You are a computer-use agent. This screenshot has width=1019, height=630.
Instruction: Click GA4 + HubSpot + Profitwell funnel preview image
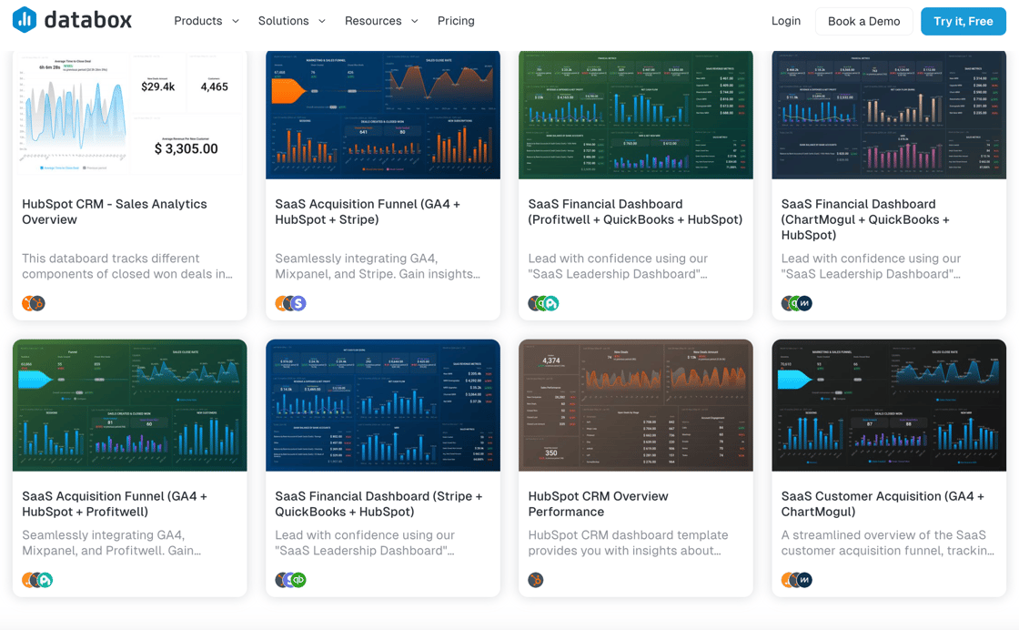pyautogui.click(x=130, y=405)
